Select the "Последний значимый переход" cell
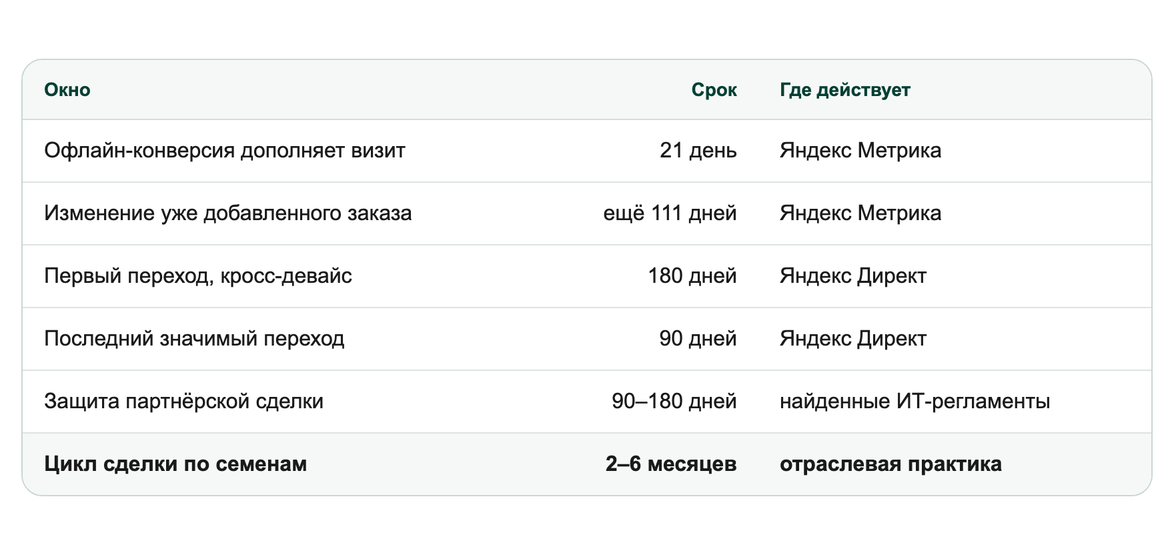 coord(194,339)
